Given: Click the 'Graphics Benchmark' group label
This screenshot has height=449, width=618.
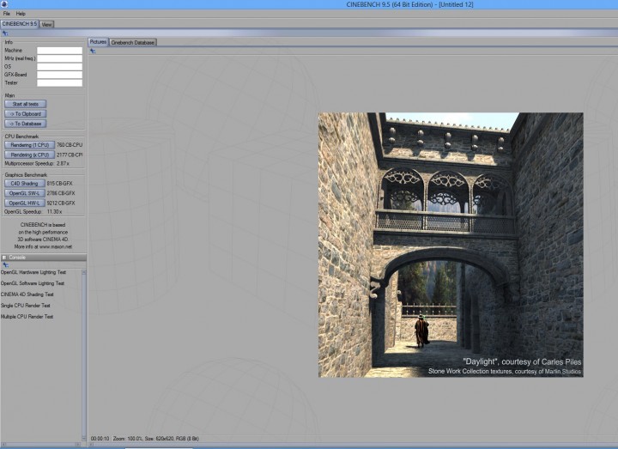Looking at the screenshot, I should pos(26,175).
